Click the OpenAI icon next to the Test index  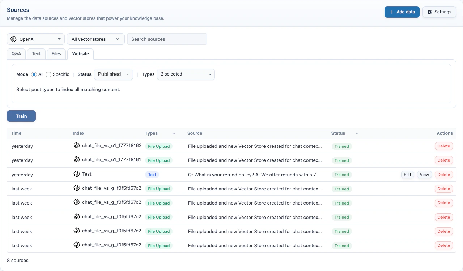point(76,174)
